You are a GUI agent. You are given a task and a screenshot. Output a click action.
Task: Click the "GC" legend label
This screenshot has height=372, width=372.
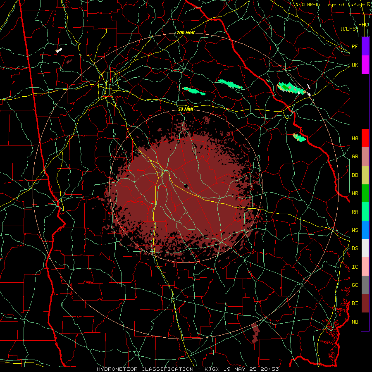click(x=355, y=285)
